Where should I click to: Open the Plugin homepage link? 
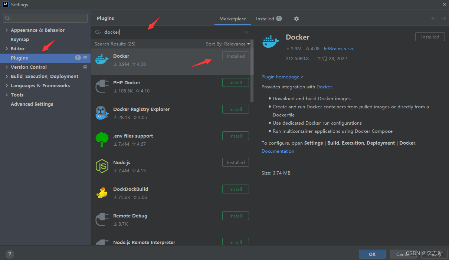point(282,77)
